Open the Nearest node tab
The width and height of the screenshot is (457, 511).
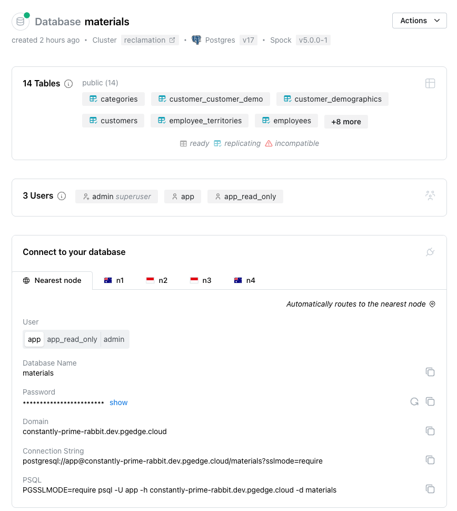coord(52,280)
